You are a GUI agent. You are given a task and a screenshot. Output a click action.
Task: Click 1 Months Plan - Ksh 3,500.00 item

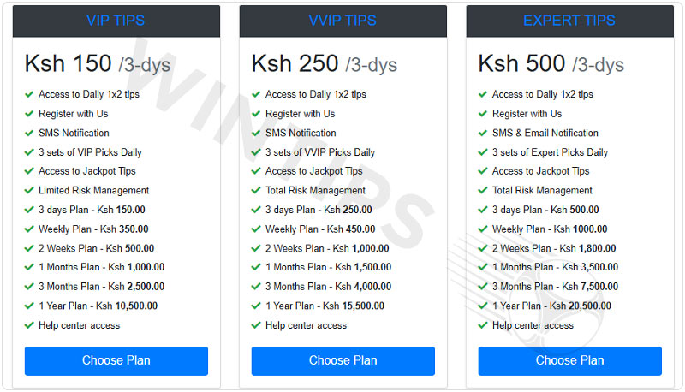555,267
